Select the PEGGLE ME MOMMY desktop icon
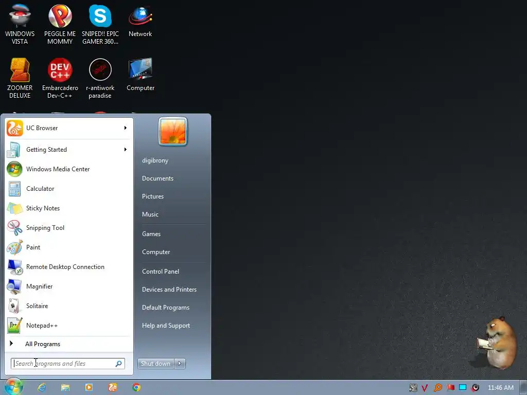The image size is (527, 395). point(60,25)
